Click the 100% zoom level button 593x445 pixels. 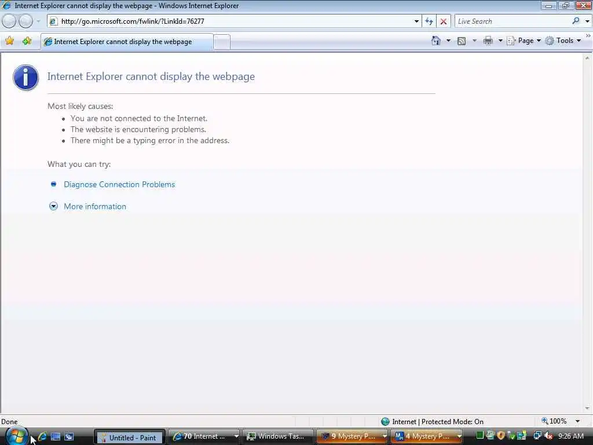click(x=555, y=421)
